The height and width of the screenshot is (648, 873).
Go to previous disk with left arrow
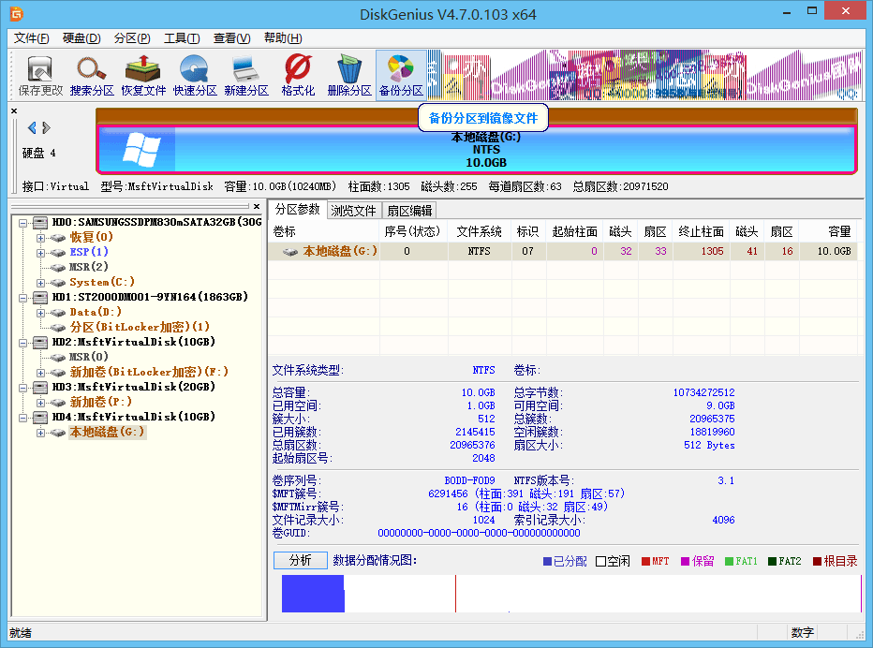click(x=32, y=127)
